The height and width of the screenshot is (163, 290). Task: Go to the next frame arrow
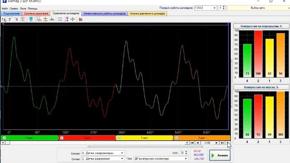[217, 143]
